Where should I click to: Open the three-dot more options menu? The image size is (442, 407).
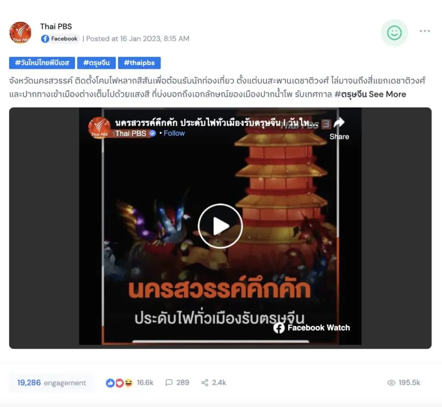click(425, 31)
